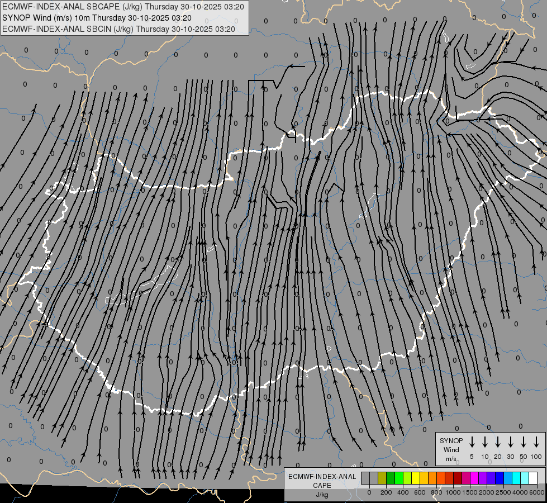
Task: Click 'm/s' unit label in wind legend
Action: pyautogui.click(x=451, y=459)
